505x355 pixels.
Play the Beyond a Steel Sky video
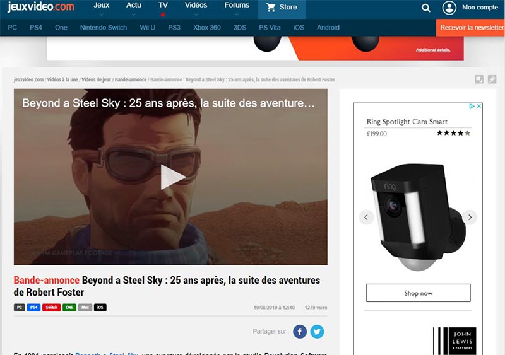pos(173,177)
